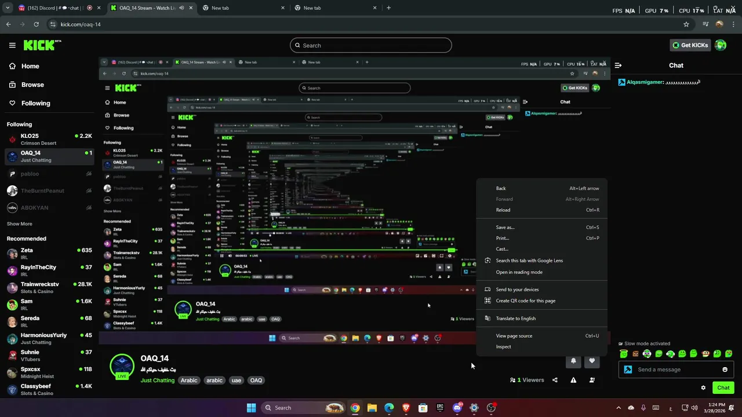Choose Print... in context menu

click(542, 238)
